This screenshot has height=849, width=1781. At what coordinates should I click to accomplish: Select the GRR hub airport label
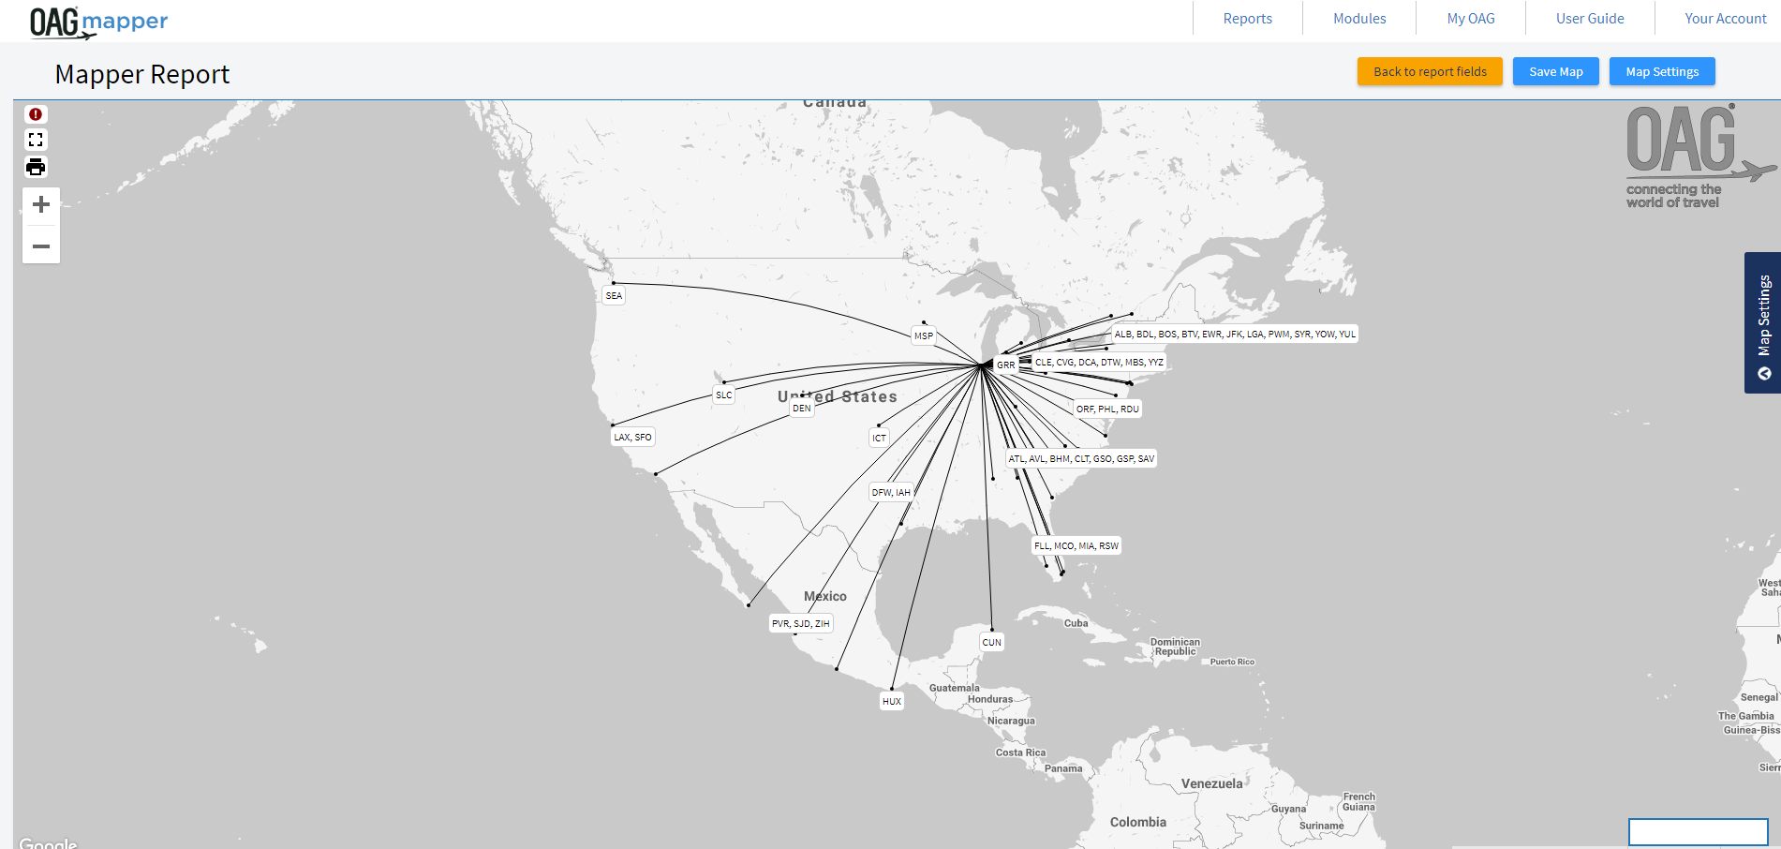pos(1005,365)
